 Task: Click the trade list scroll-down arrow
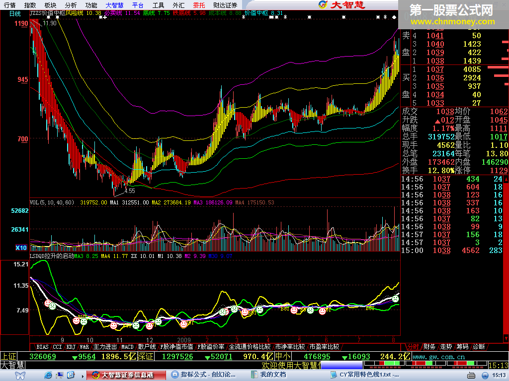tap(506, 338)
